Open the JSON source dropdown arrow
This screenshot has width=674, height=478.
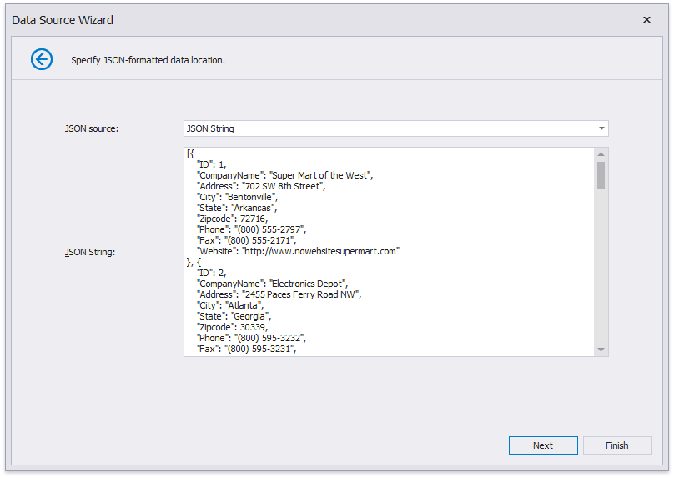pos(601,128)
